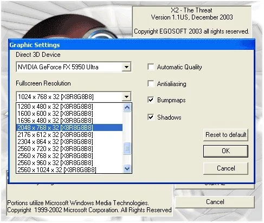Confirm settings with the OK button
This screenshot has width=264, height=223.
(226, 151)
